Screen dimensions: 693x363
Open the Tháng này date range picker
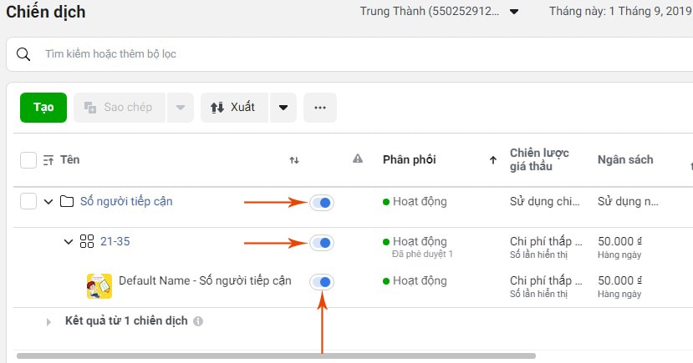(620, 11)
